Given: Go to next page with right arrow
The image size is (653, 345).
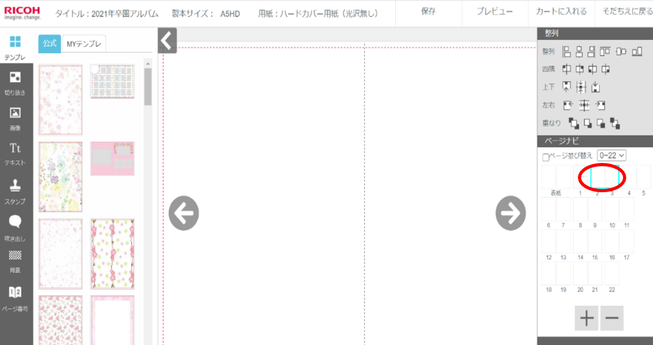Looking at the screenshot, I should pyautogui.click(x=510, y=213).
